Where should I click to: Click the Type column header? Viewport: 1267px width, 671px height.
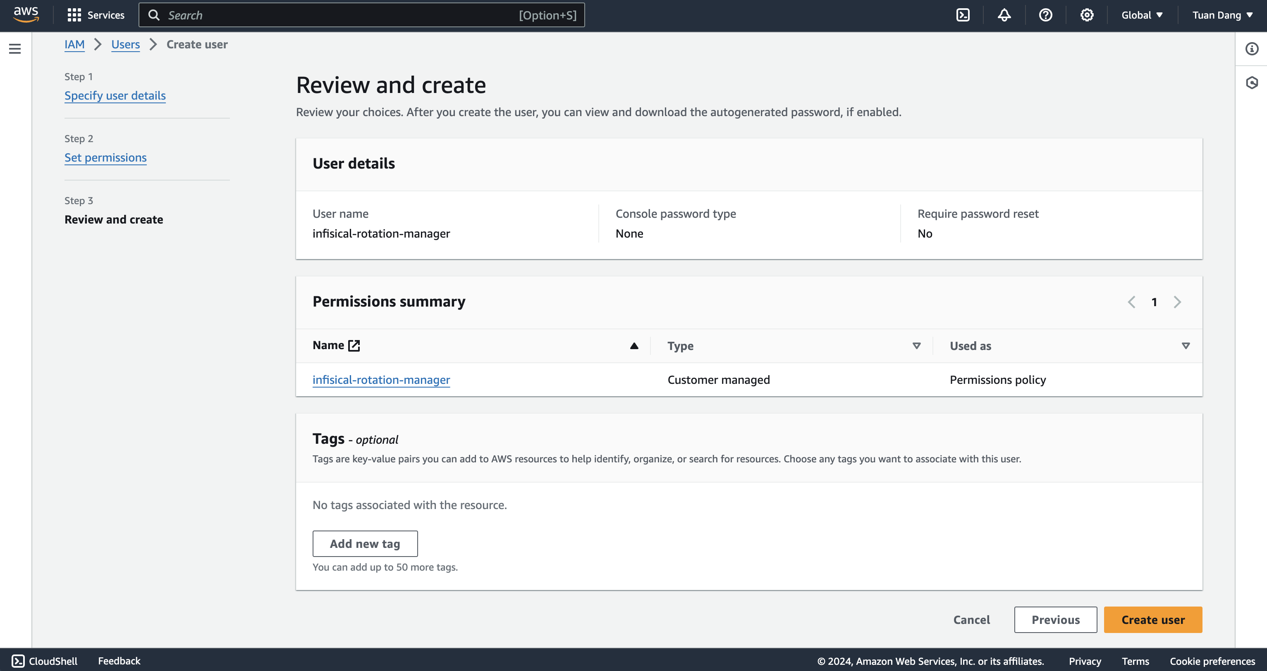click(x=680, y=346)
